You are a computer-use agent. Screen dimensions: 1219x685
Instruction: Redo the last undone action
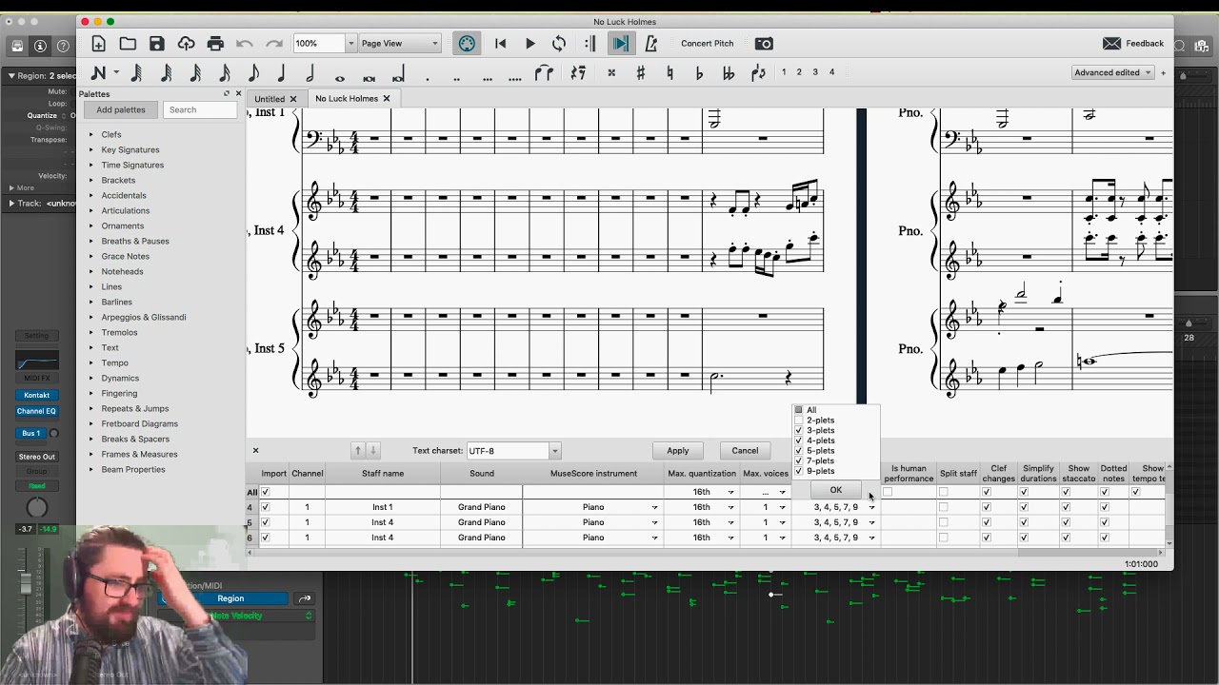274,44
